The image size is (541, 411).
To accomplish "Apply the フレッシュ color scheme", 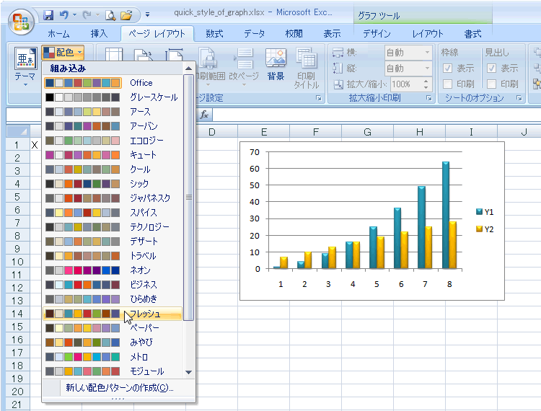I will (113, 314).
